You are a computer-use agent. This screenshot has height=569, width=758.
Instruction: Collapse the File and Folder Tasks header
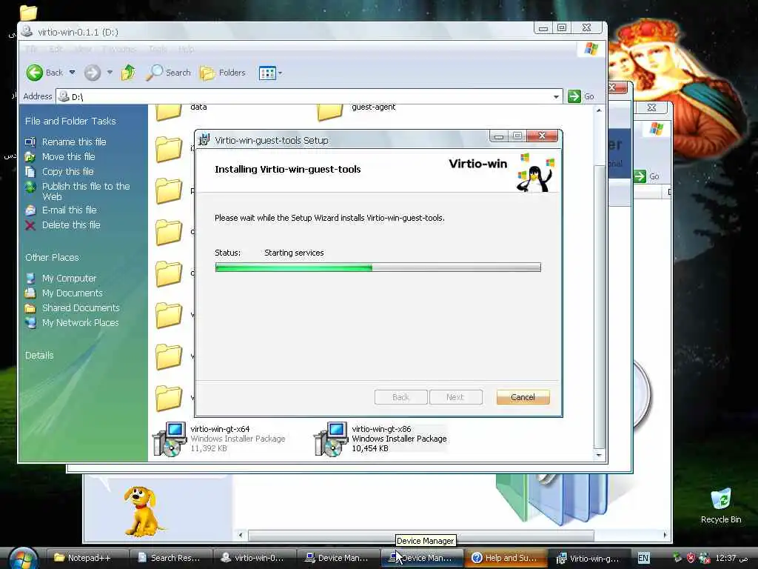tap(70, 121)
